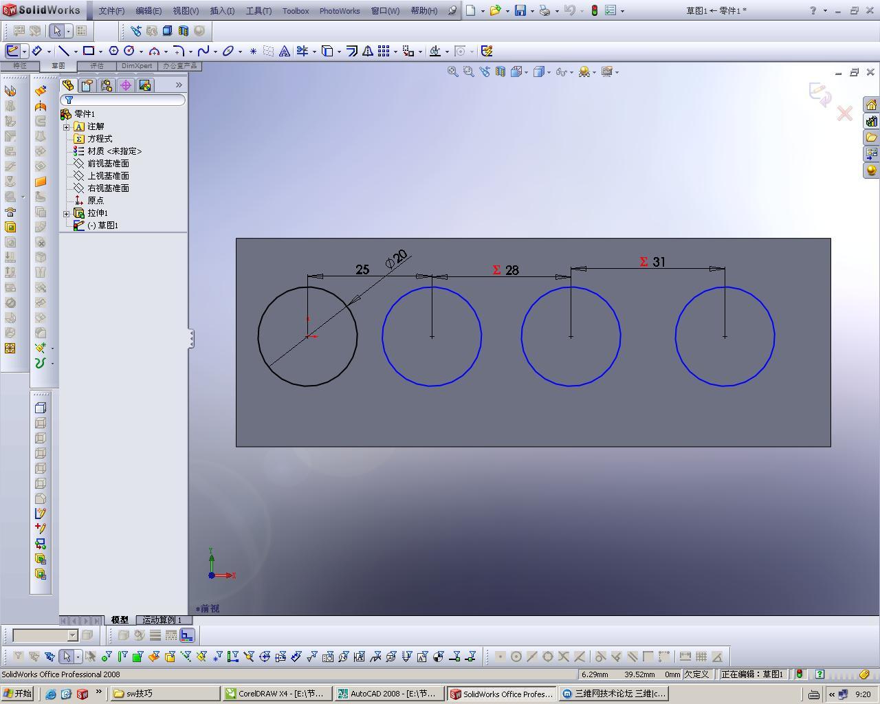Image resolution: width=880 pixels, height=704 pixels.
Task: Select the Line sketch tool
Action: coord(63,51)
